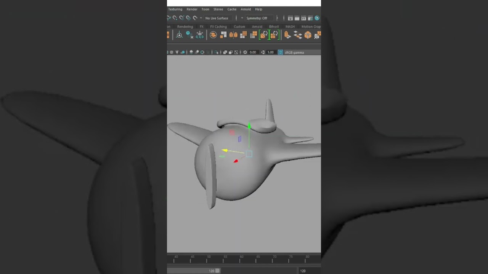Click the Render Current Frame clapper icon
This screenshot has height=274, width=488.
coord(297,18)
